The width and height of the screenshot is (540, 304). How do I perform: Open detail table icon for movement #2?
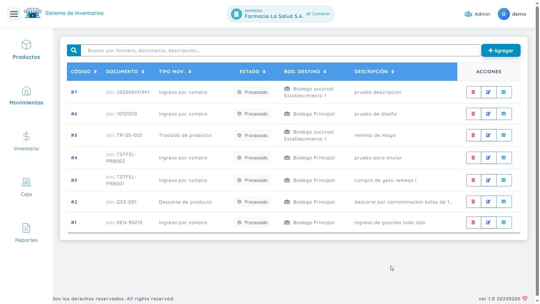[x=504, y=202]
